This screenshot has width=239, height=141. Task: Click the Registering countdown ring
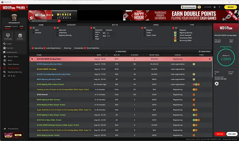point(226,57)
